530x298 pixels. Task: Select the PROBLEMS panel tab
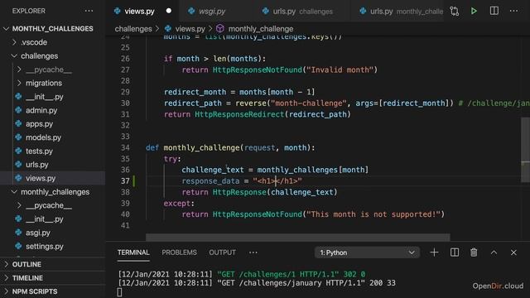click(x=179, y=252)
